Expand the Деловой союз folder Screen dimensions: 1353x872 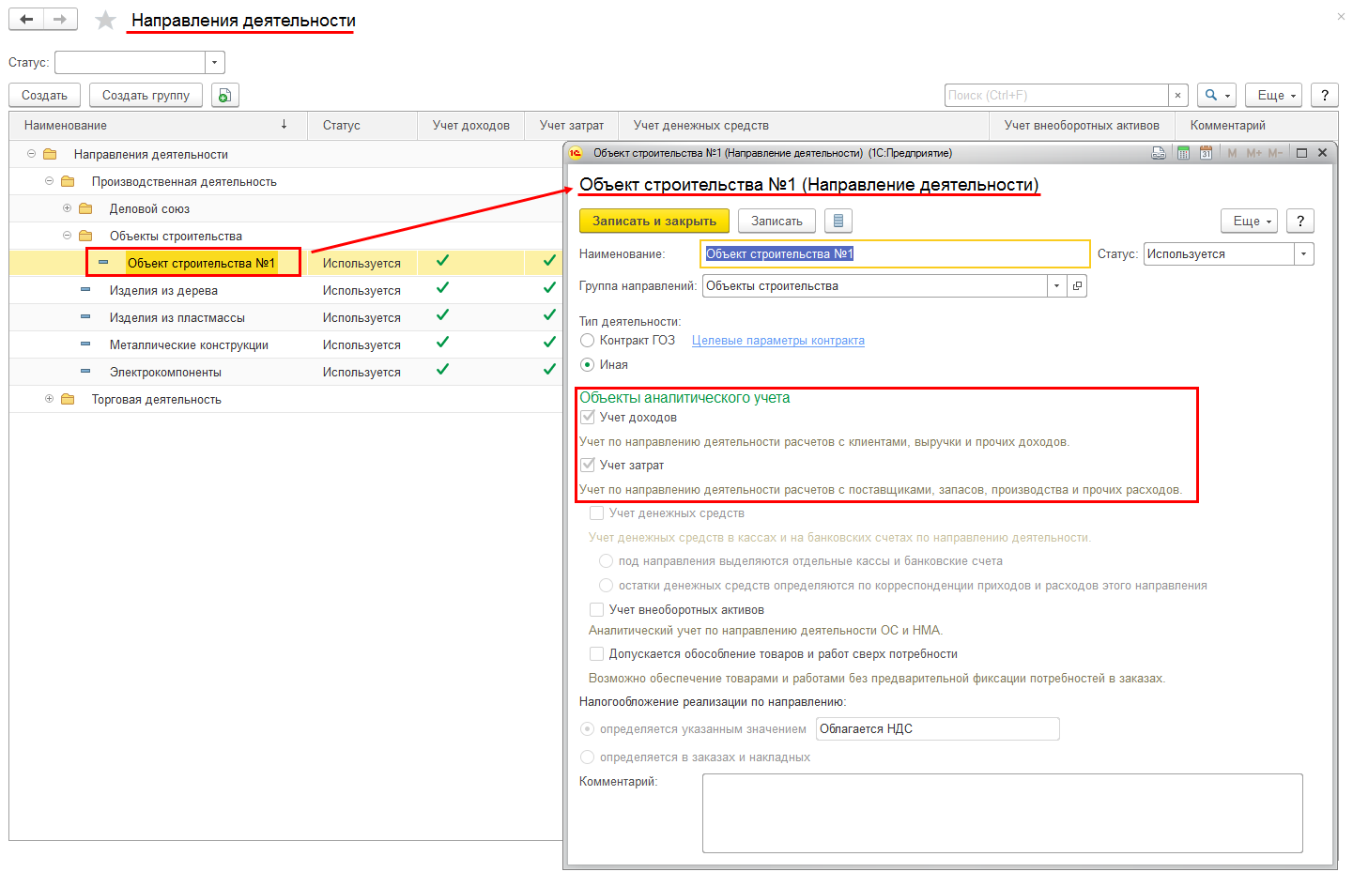(x=67, y=207)
